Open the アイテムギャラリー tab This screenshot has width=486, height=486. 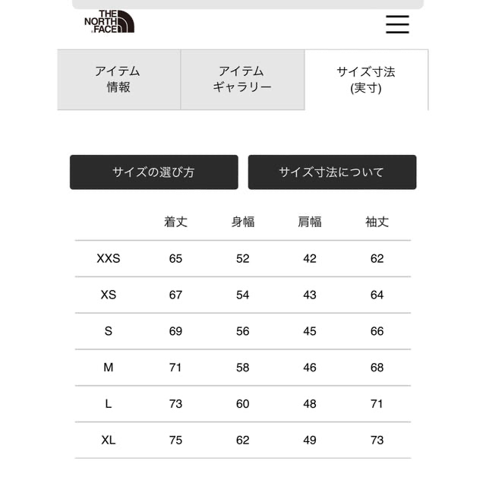coord(242,79)
